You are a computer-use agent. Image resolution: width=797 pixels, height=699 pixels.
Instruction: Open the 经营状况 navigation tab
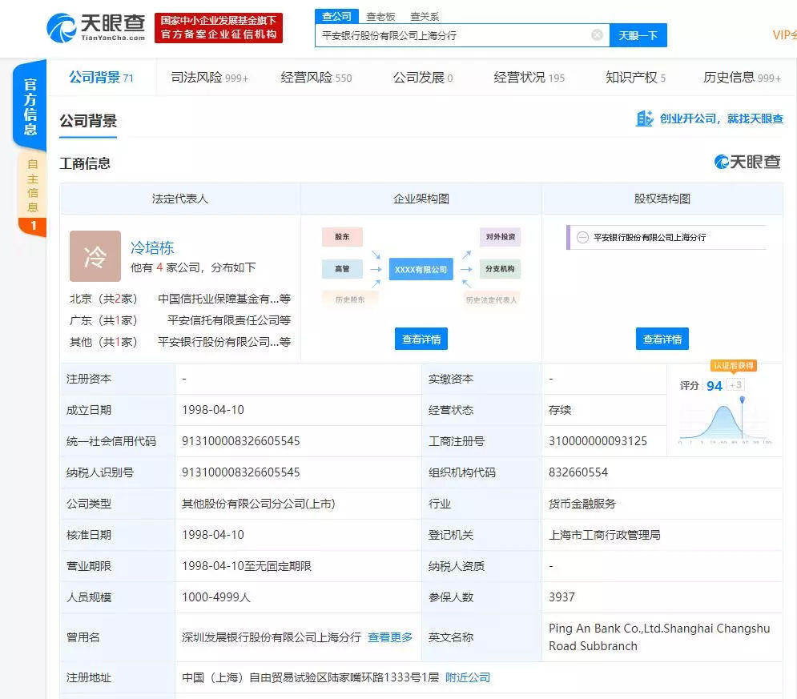[x=529, y=77]
